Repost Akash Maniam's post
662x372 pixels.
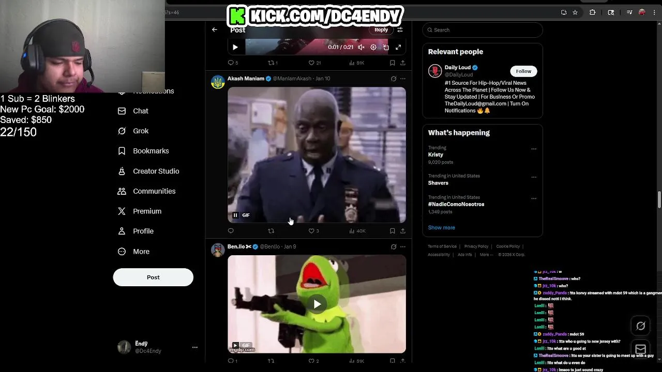tap(271, 231)
